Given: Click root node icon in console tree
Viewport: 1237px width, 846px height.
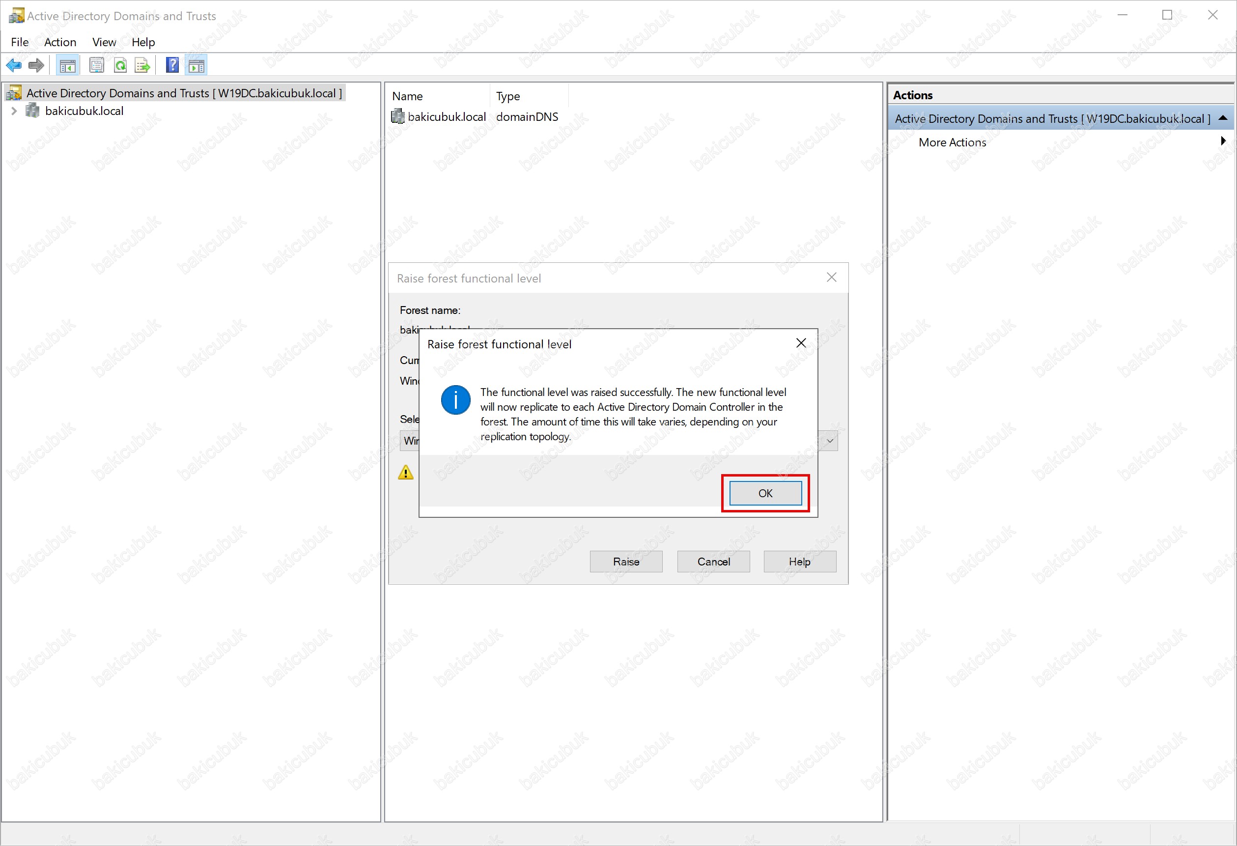Looking at the screenshot, I should [x=14, y=93].
